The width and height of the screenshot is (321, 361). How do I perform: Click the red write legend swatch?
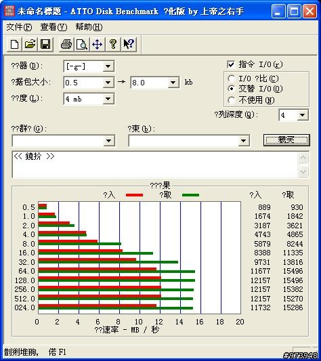tap(135, 195)
